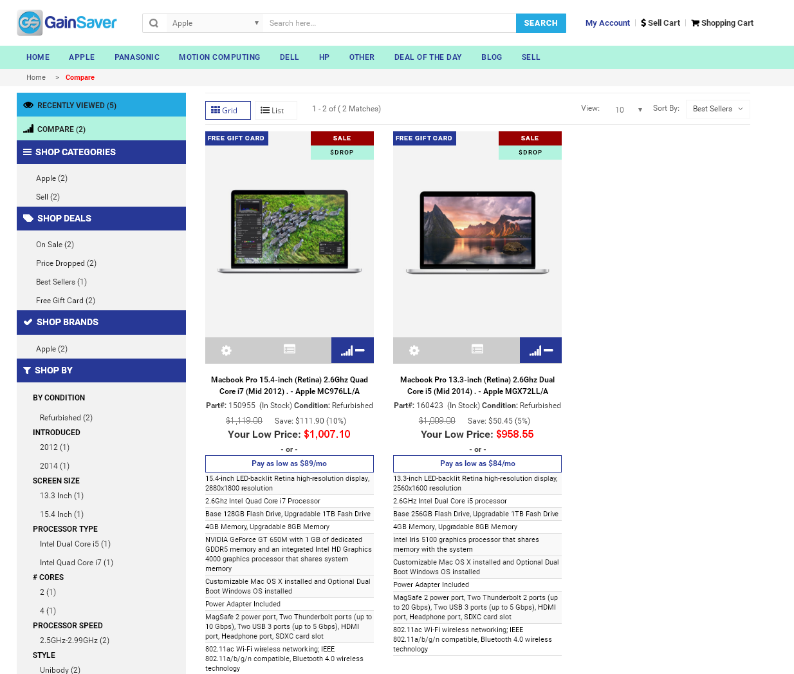Screen dimensions: 794x674
Task: Open the Sell Cart link
Action: [x=660, y=23]
